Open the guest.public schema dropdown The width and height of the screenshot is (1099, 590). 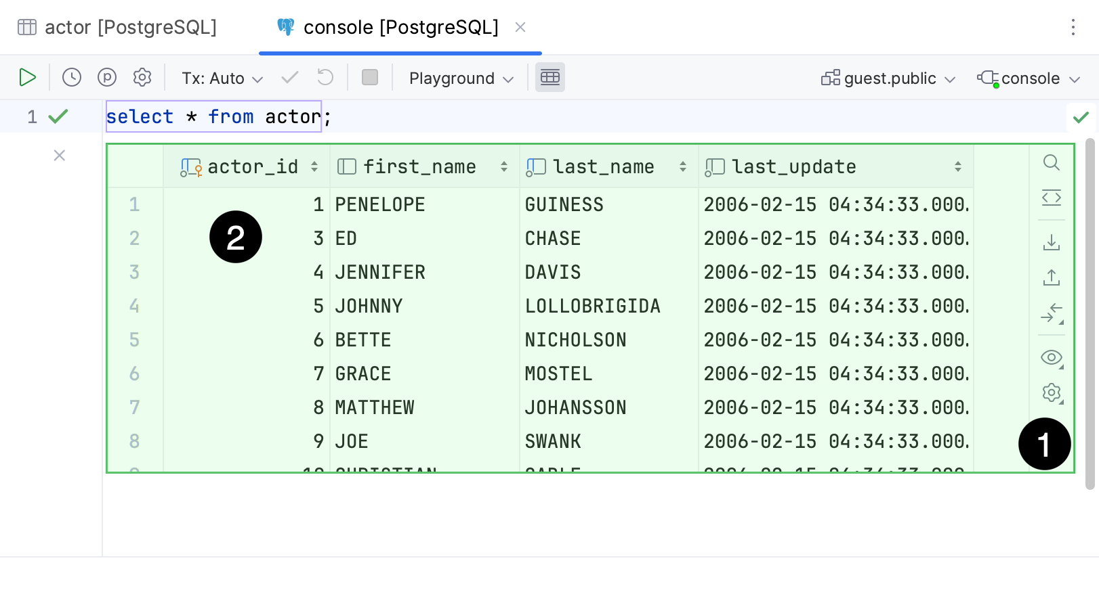click(888, 78)
